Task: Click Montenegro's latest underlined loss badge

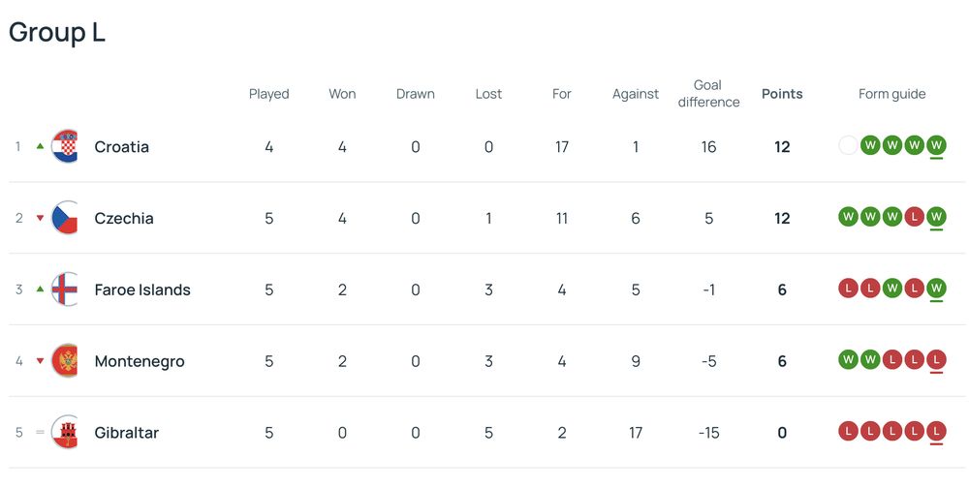Action: (936, 361)
